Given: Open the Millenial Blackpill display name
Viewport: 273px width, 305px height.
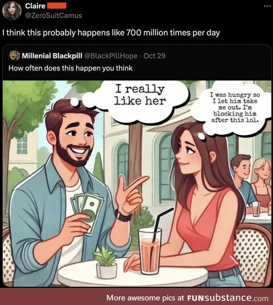Looking at the screenshot, I should pyautogui.click(x=52, y=56).
